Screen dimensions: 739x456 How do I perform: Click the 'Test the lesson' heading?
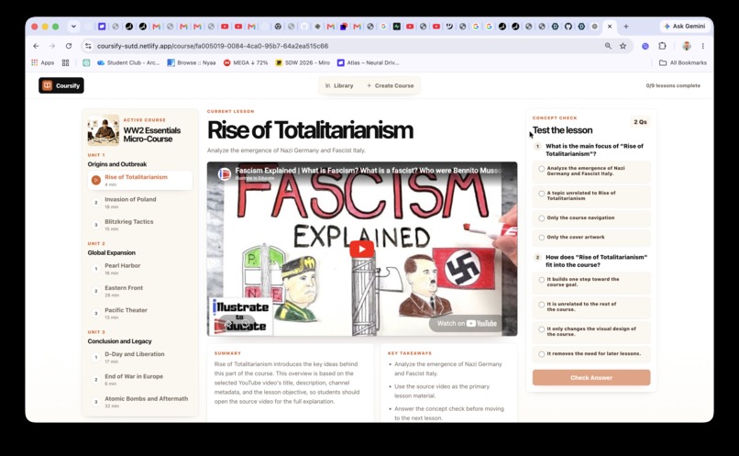click(x=563, y=130)
